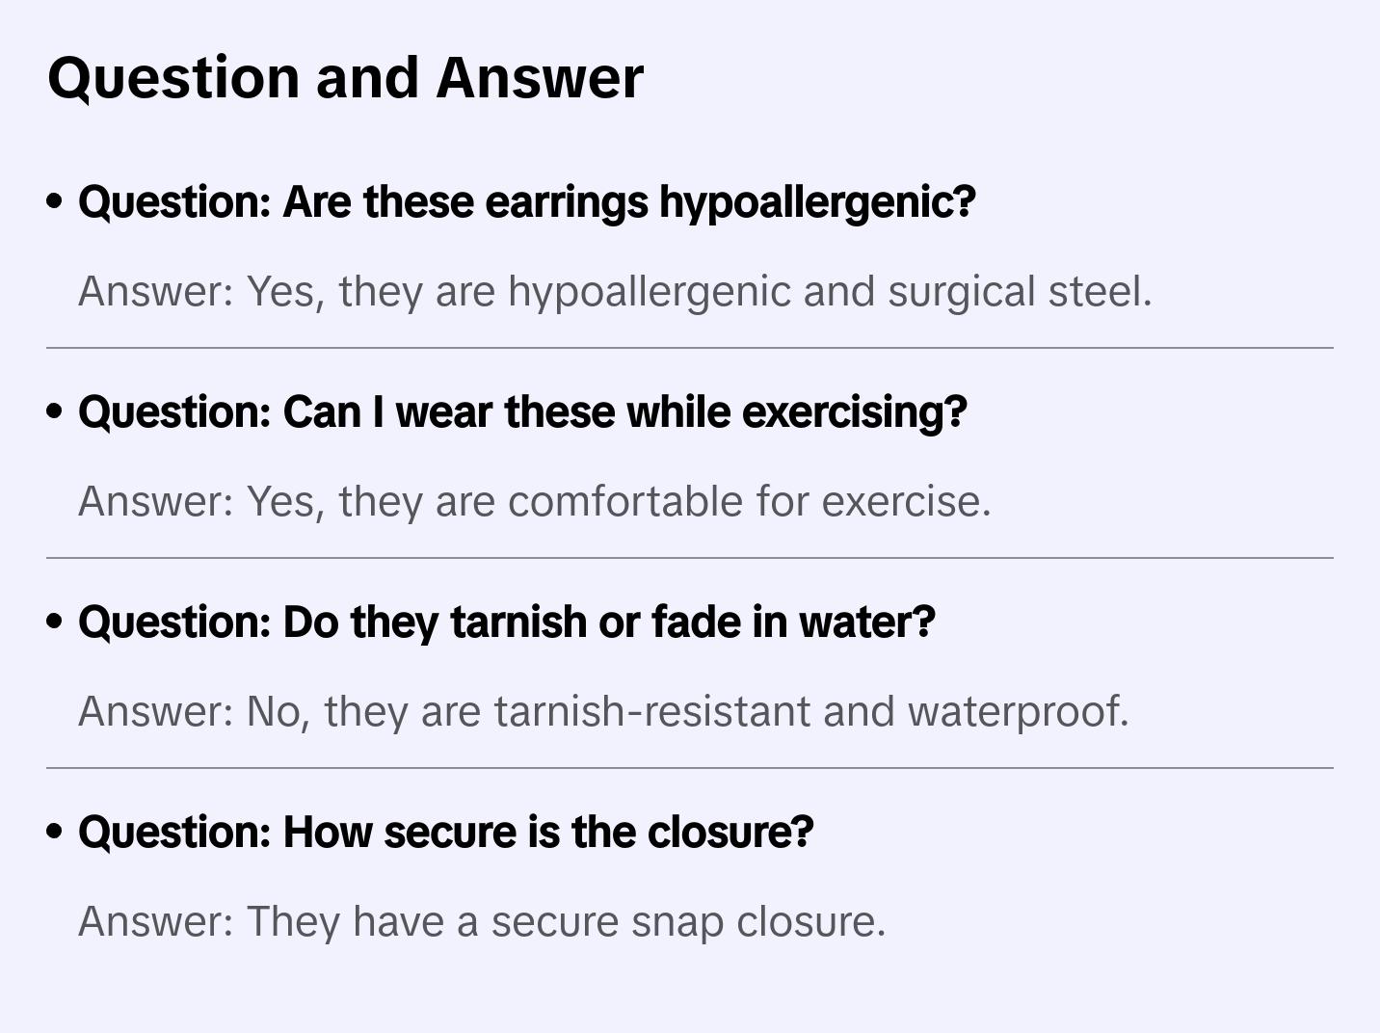This screenshot has height=1033, width=1380.
Task: Select the question about wearing while exercising
Action: [521, 412]
